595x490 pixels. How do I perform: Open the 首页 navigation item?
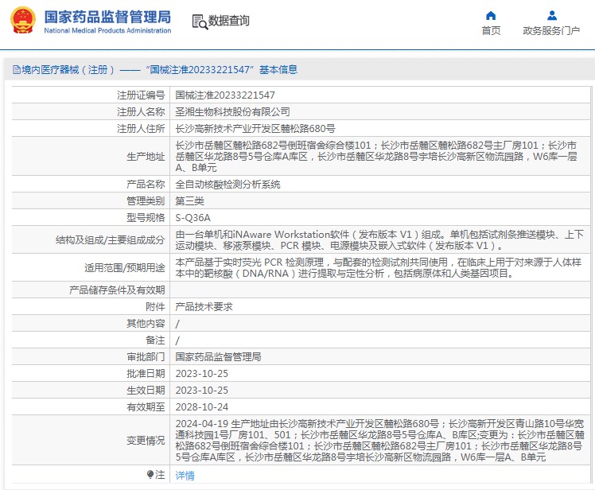[x=491, y=30]
